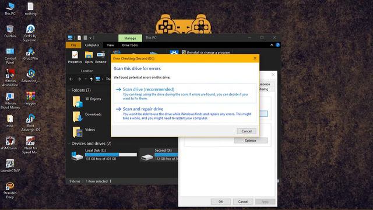Launch ExtFS By Supreme shortcut

[x=30, y=33]
